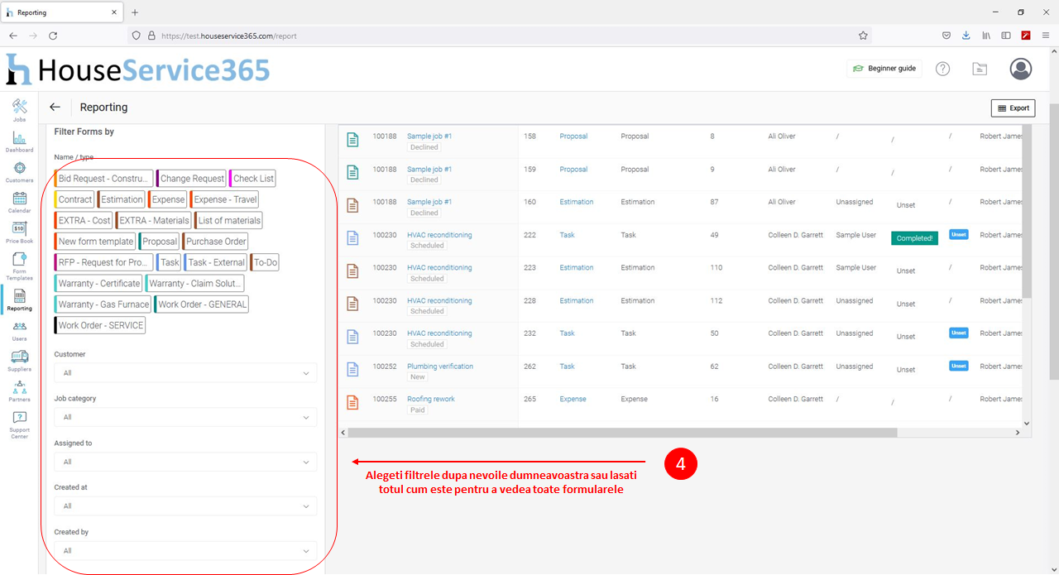1059x575 pixels.
Task: Open the Support Center sidebar icon
Action: coord(19,425)
